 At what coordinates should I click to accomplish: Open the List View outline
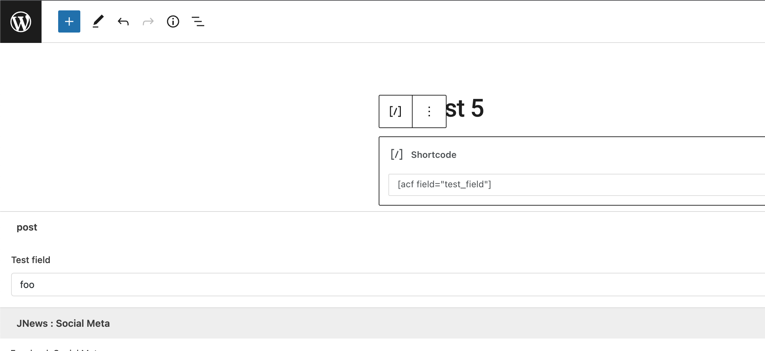[198, 21]
